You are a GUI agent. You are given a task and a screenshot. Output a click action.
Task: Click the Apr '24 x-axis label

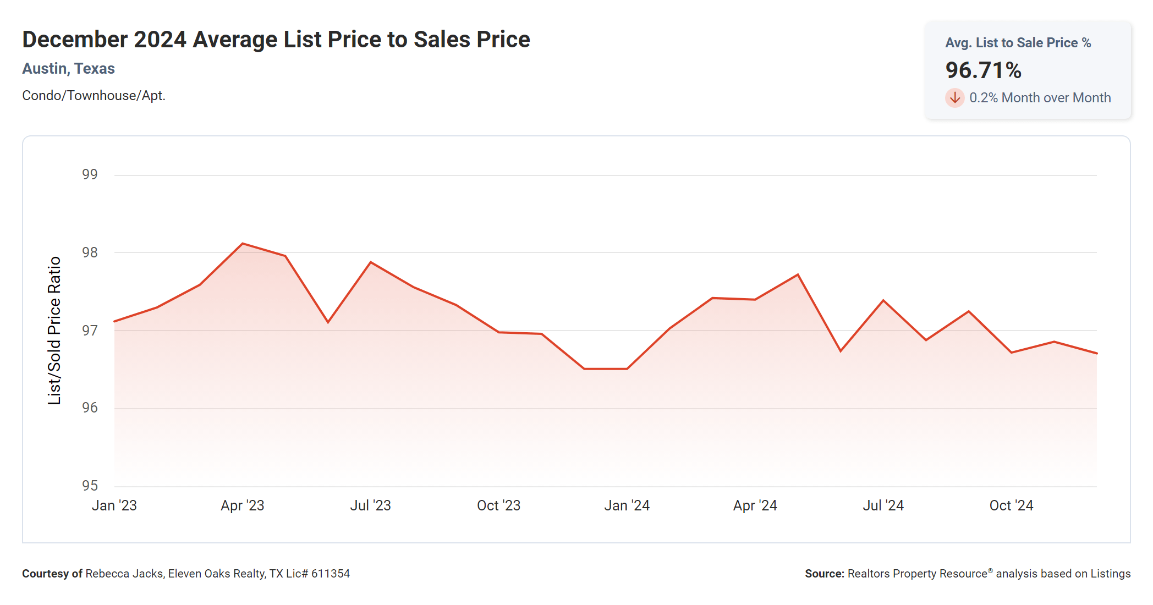755,505
